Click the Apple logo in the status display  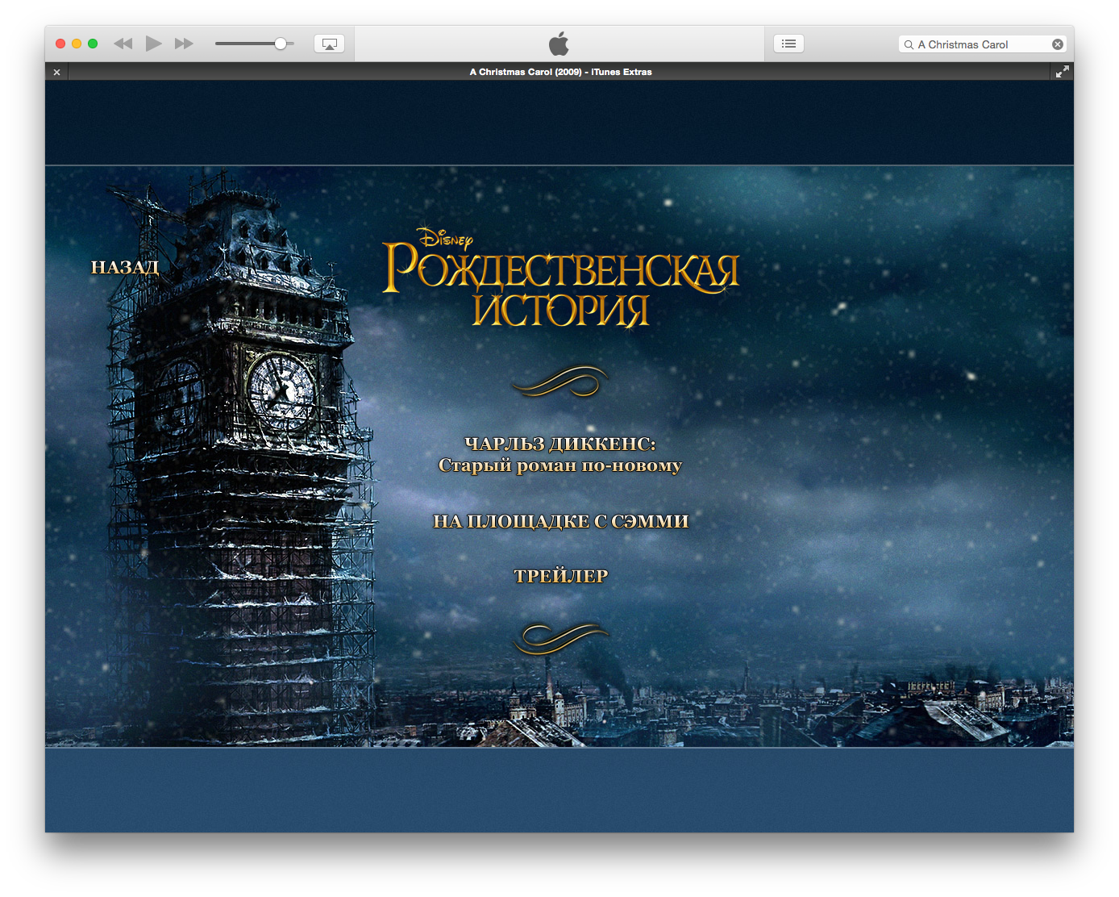[x=559, y=44]
